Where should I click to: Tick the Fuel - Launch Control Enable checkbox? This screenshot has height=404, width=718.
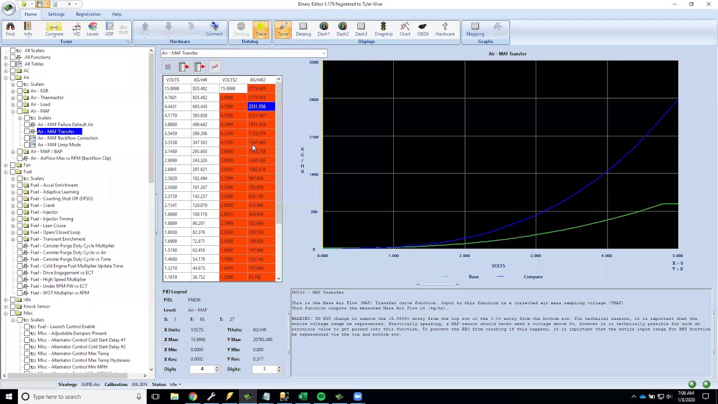26,327
